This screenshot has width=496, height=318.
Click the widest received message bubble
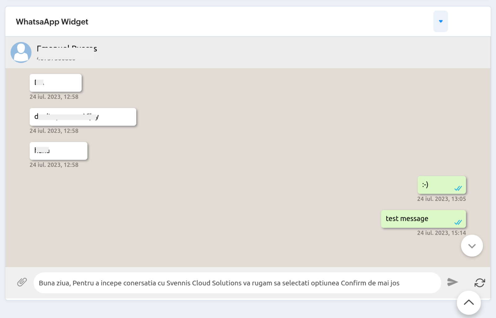point(83,117)
